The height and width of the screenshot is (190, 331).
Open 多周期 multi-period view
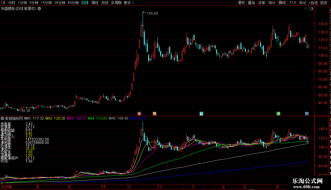(x=116, y=3)
